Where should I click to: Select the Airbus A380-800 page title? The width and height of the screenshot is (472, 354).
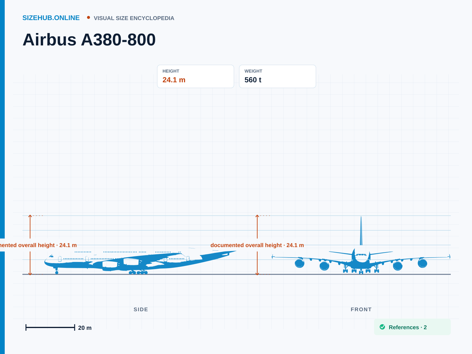point(89,40)
